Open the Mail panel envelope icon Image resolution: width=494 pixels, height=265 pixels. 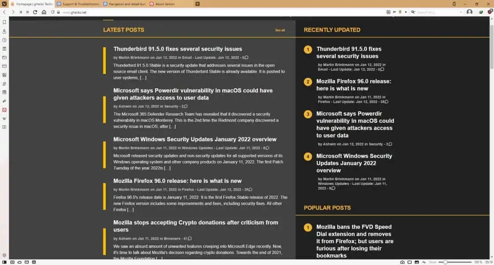[x=4, y=66]
